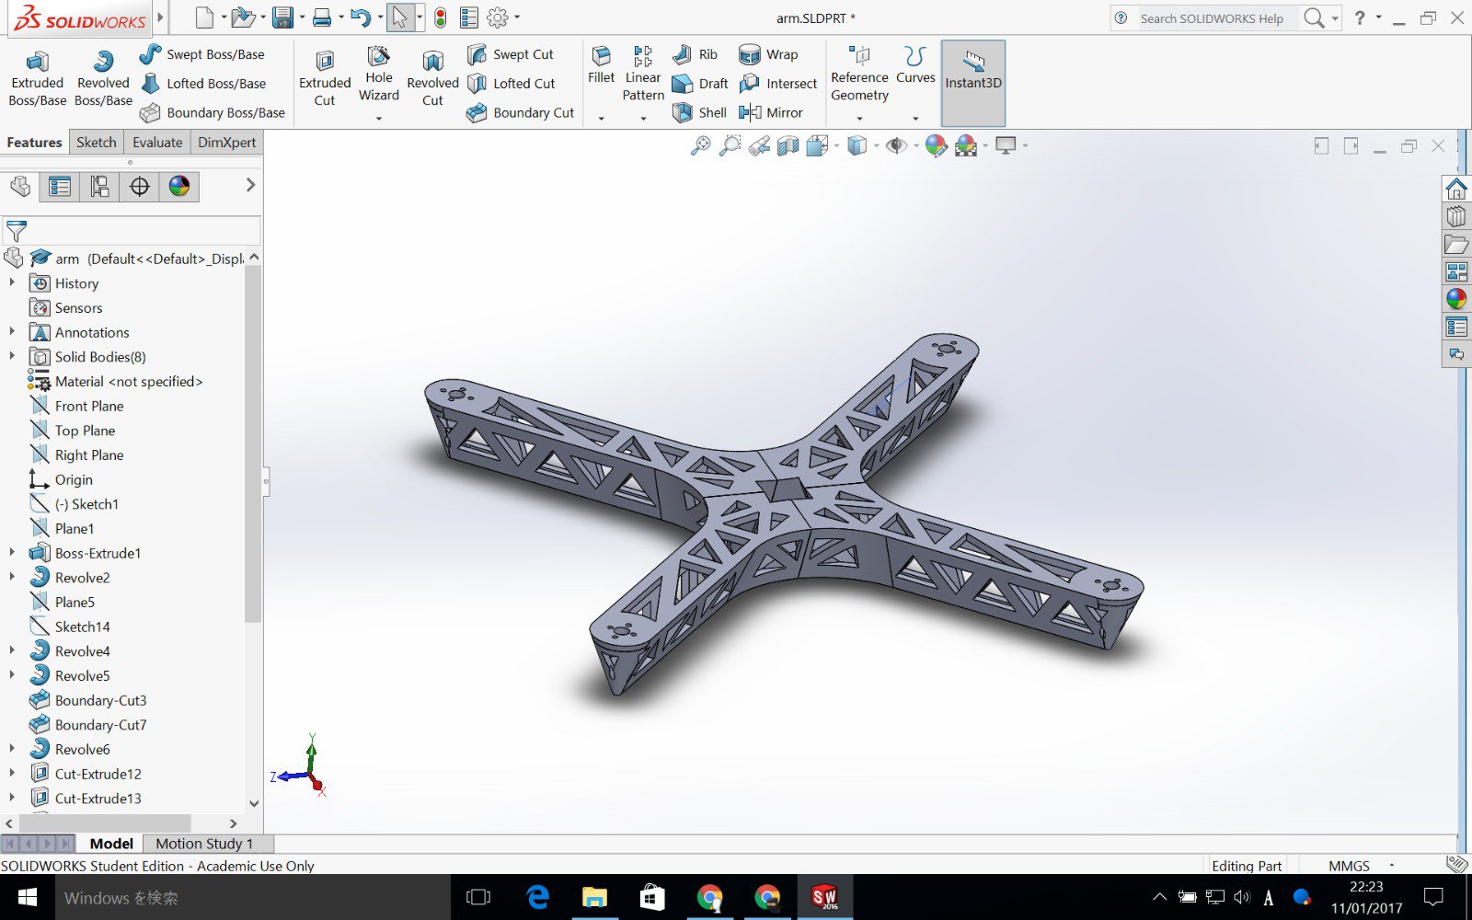Viewport: 1472px width, 920px height.
Task: Select Boundary Cut feature
Action: tap(521, 112)
